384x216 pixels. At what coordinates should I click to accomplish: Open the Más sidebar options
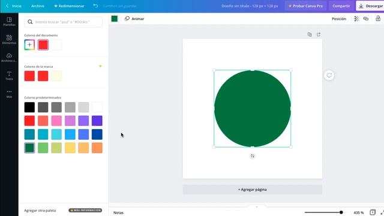pyautogui.click(x=9, y=94)
